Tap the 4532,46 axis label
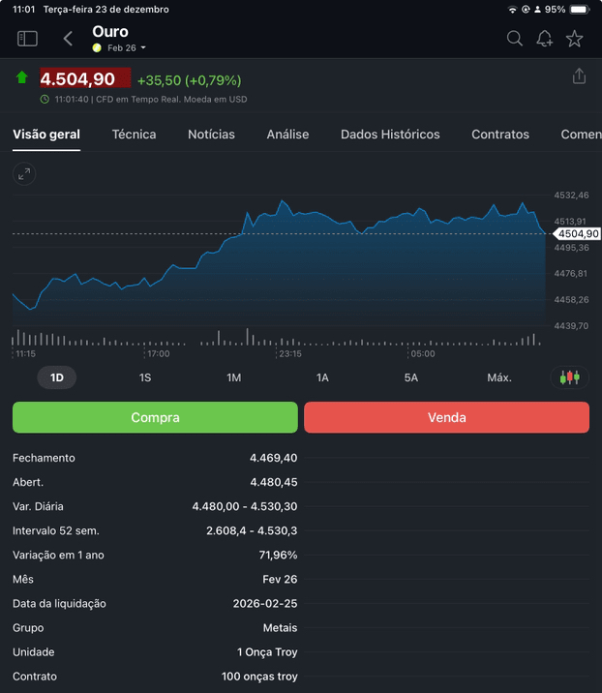Viewport: 602px width, 693px height. (x=571, y=196)
